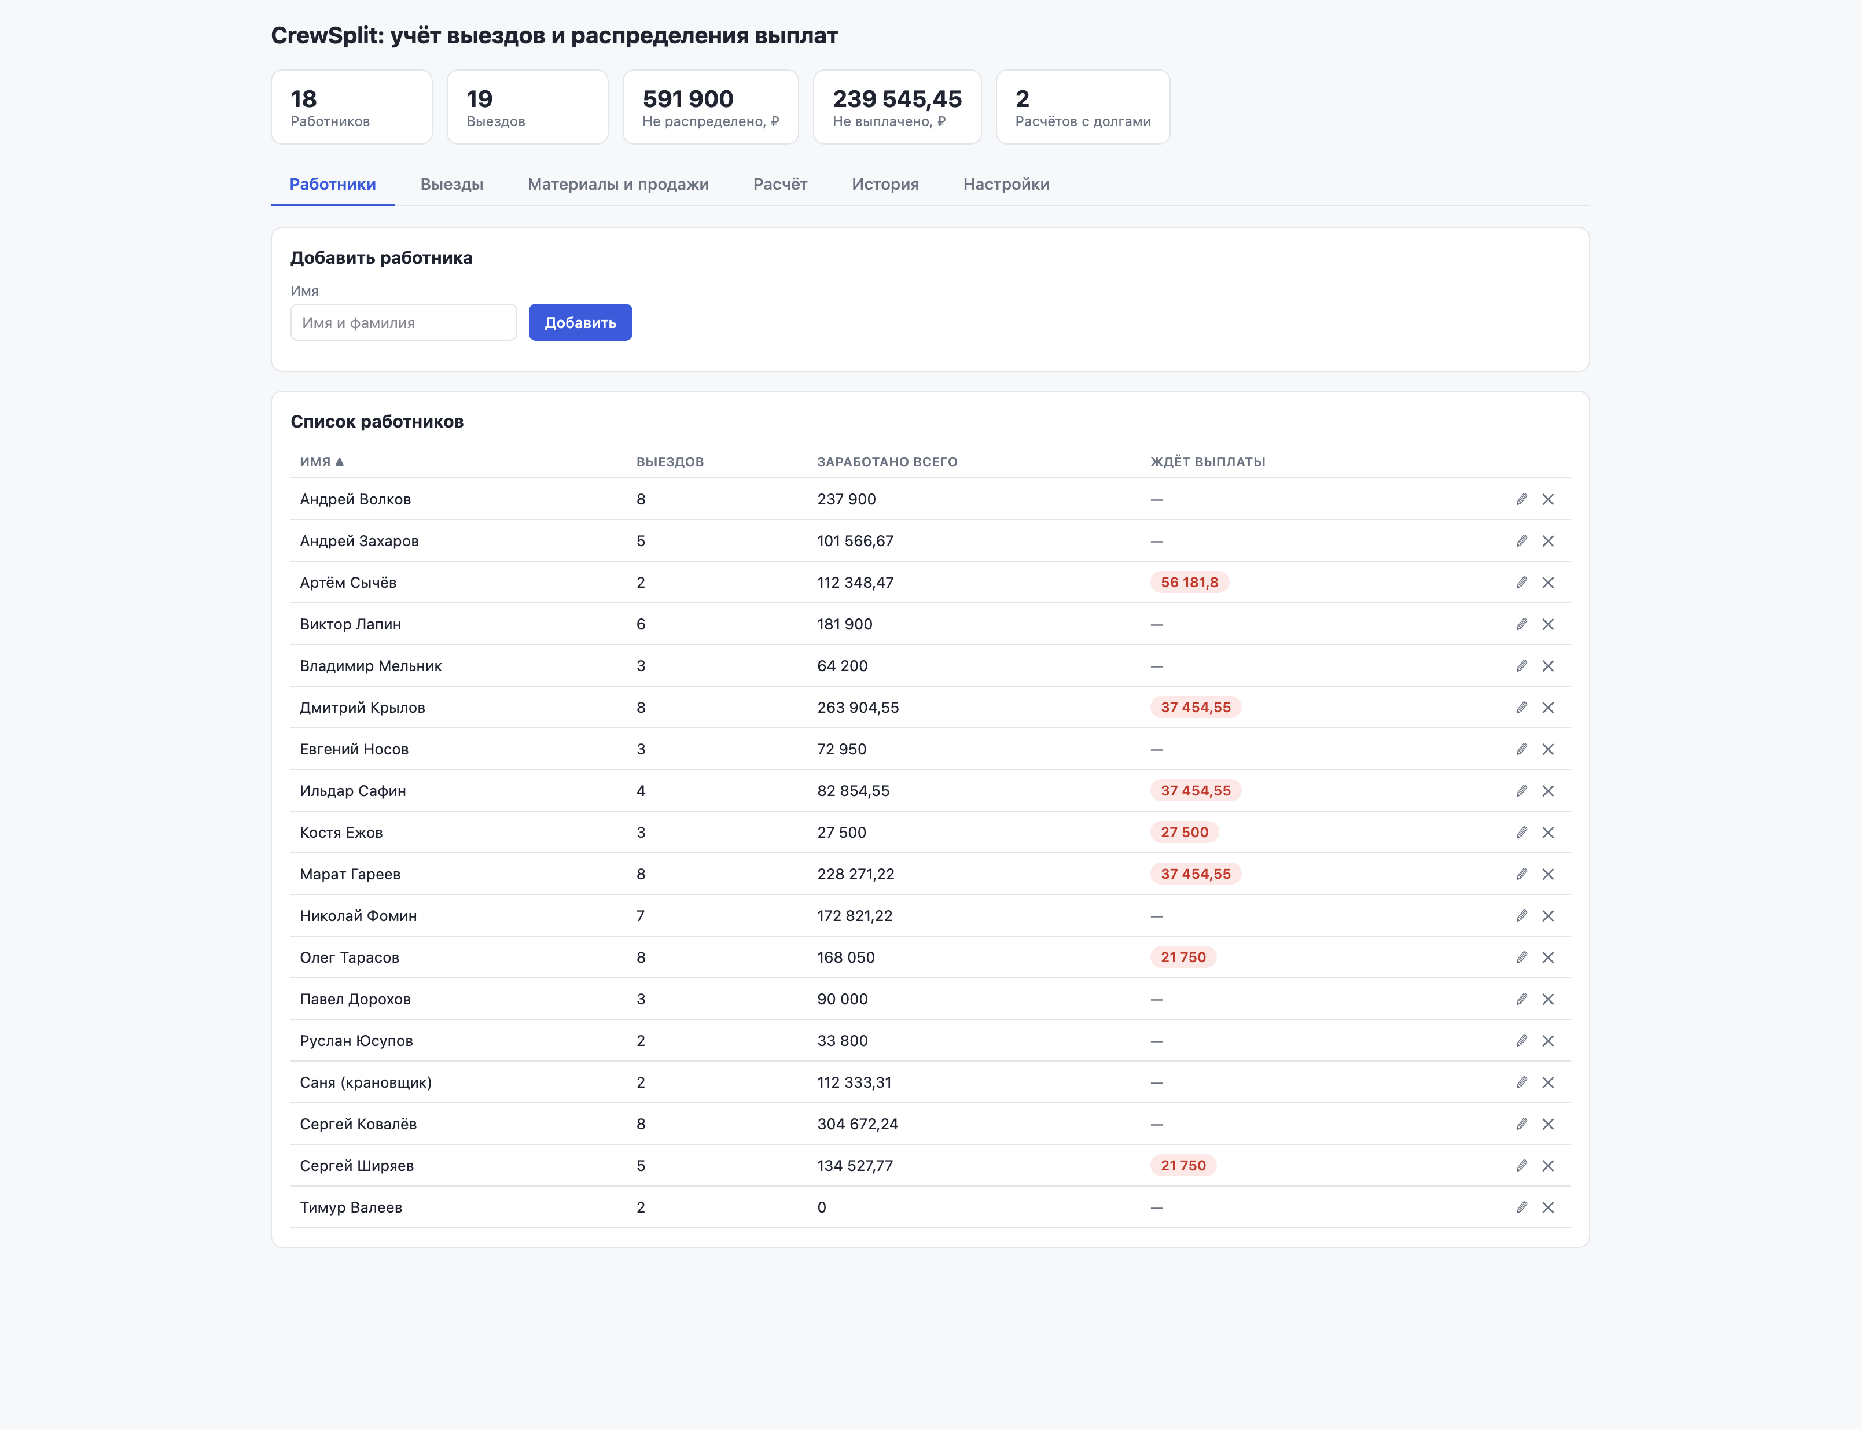The height and width of the screenshot is (1429, 1861).
Task: Click the earned total 304 672,24
Action: coord(858,1125)
